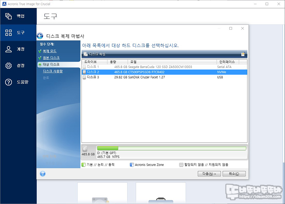Click the 29.82 GB capacity cell
The height and width of the screenshot is (204, 285).
tap(121, 77)
